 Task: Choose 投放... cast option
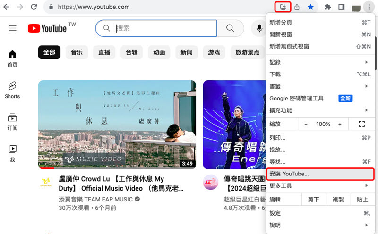tap(320, 150)
